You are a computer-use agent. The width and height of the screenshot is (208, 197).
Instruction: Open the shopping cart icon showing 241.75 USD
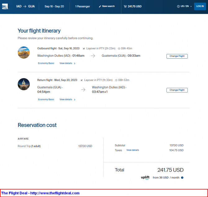point(125,7)
